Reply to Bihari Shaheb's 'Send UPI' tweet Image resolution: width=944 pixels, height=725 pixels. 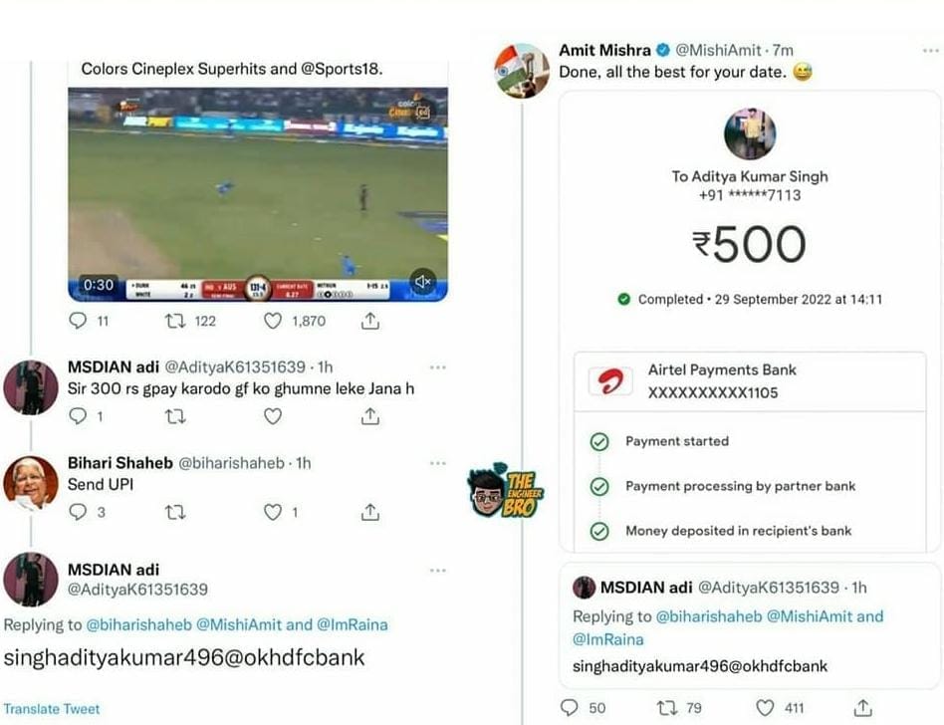point(79,513)
